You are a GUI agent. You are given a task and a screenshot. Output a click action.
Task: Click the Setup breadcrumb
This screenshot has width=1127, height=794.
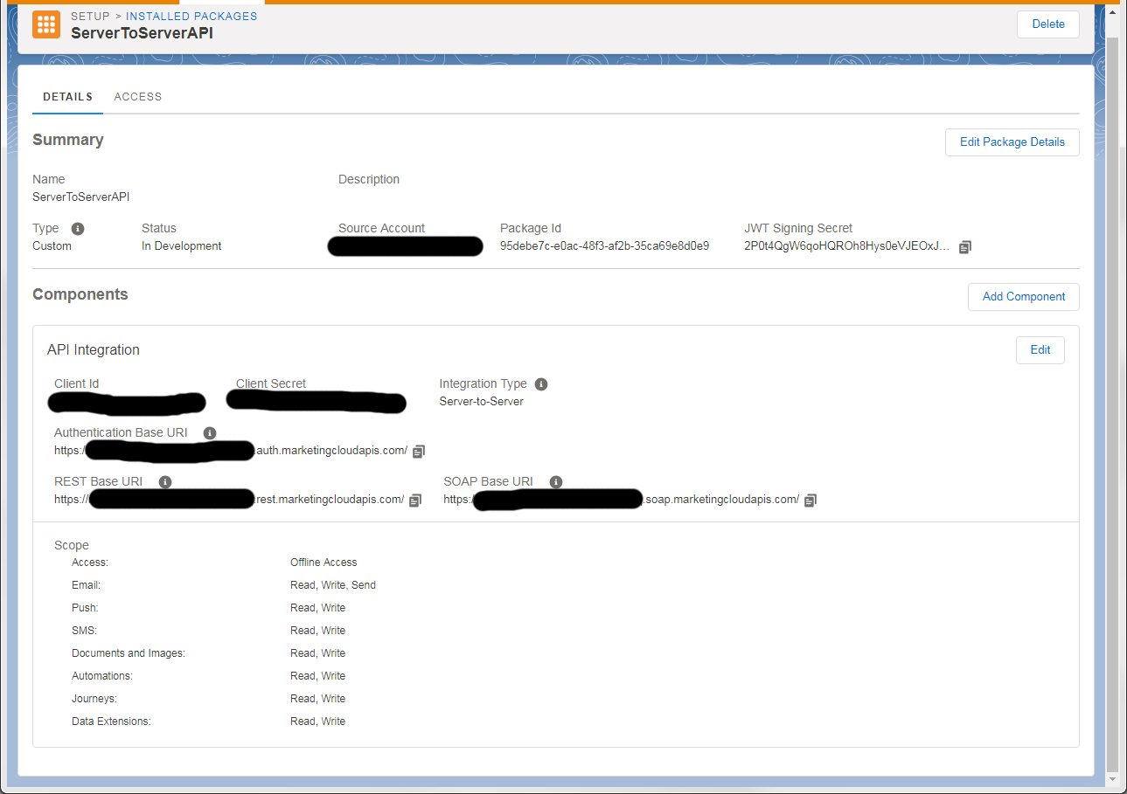tap(90, 16)
